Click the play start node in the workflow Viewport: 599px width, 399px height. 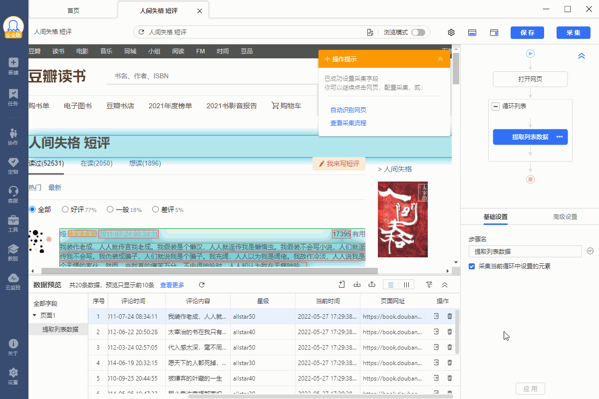pos(531,53)
